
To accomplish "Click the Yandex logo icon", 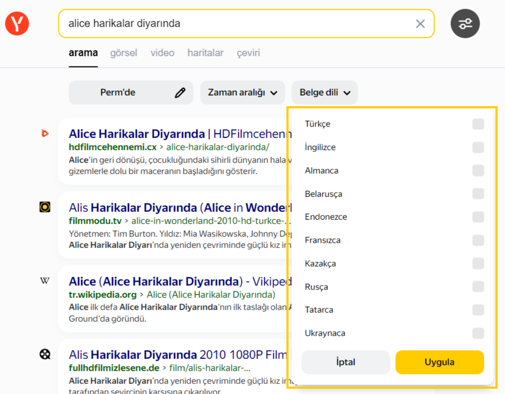I will [17, 24].
